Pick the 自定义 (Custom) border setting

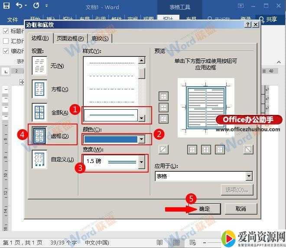coord(39,159)
